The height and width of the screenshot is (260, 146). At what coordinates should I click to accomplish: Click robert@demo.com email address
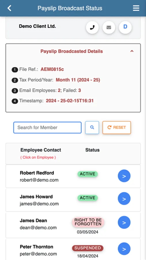(39, 180)
